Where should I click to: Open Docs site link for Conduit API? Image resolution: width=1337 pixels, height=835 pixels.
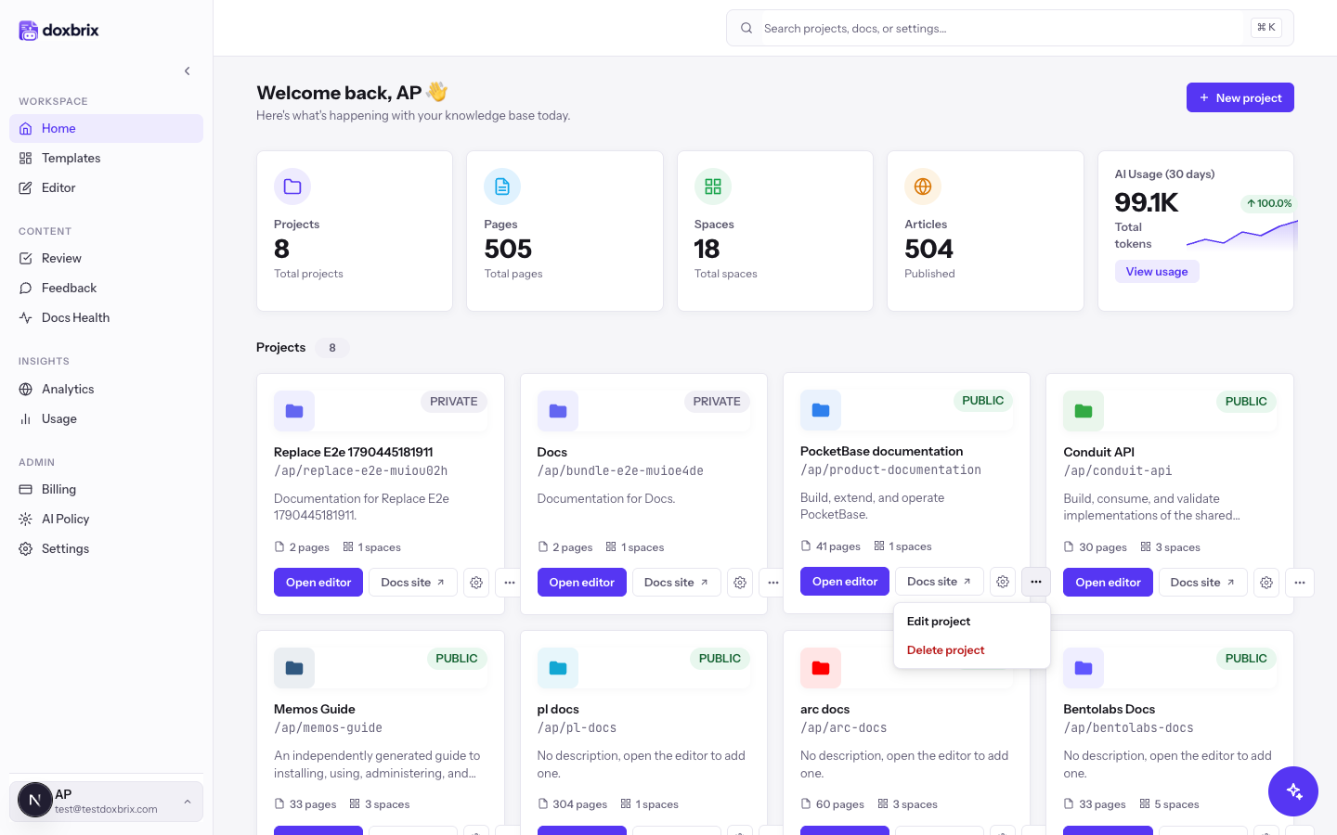(1202, 583)
